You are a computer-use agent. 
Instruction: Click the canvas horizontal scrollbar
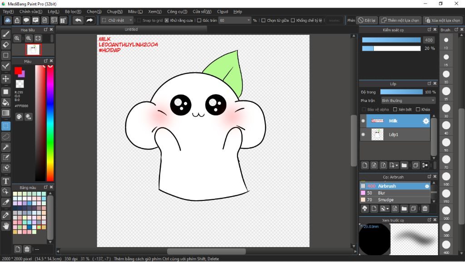(207, 251)
